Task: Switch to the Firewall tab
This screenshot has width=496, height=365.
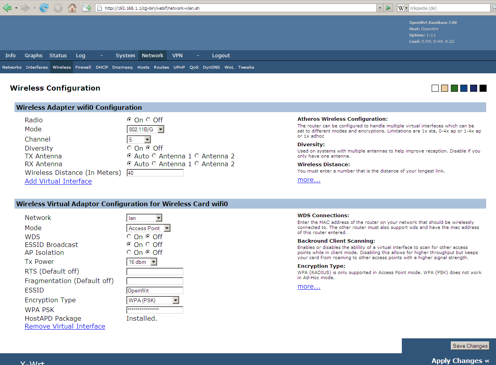Action: click(x=83, y=67)
